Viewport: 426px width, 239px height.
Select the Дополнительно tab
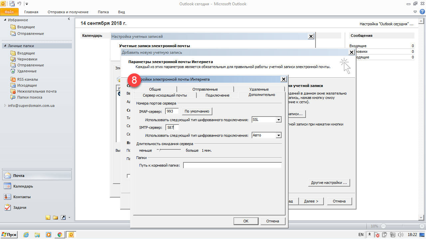262,95
